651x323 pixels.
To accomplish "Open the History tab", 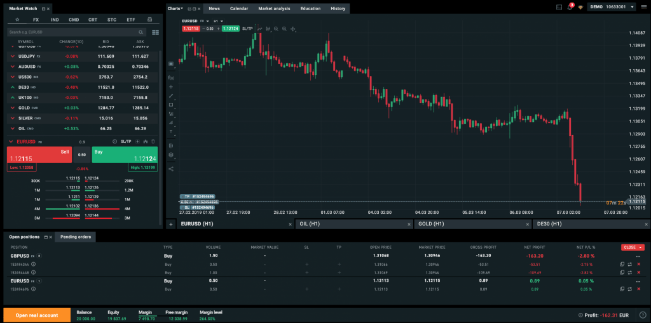I will click(x=338, y=8).
